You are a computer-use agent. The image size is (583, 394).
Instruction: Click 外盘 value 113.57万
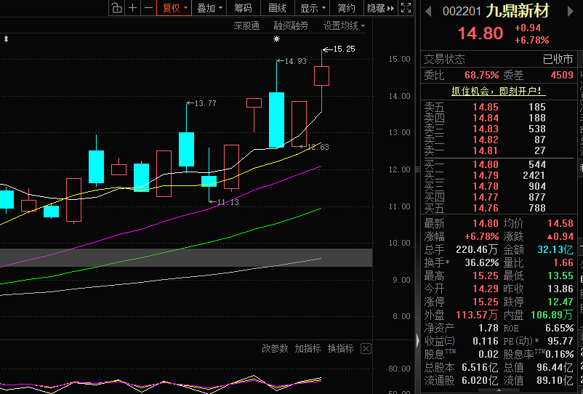click(x=477, y=315)
